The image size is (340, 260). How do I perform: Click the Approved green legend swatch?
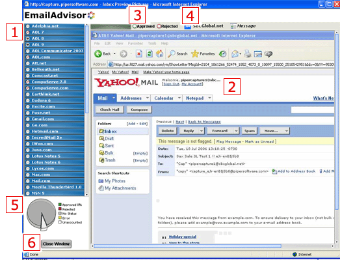tap(60, 205)
